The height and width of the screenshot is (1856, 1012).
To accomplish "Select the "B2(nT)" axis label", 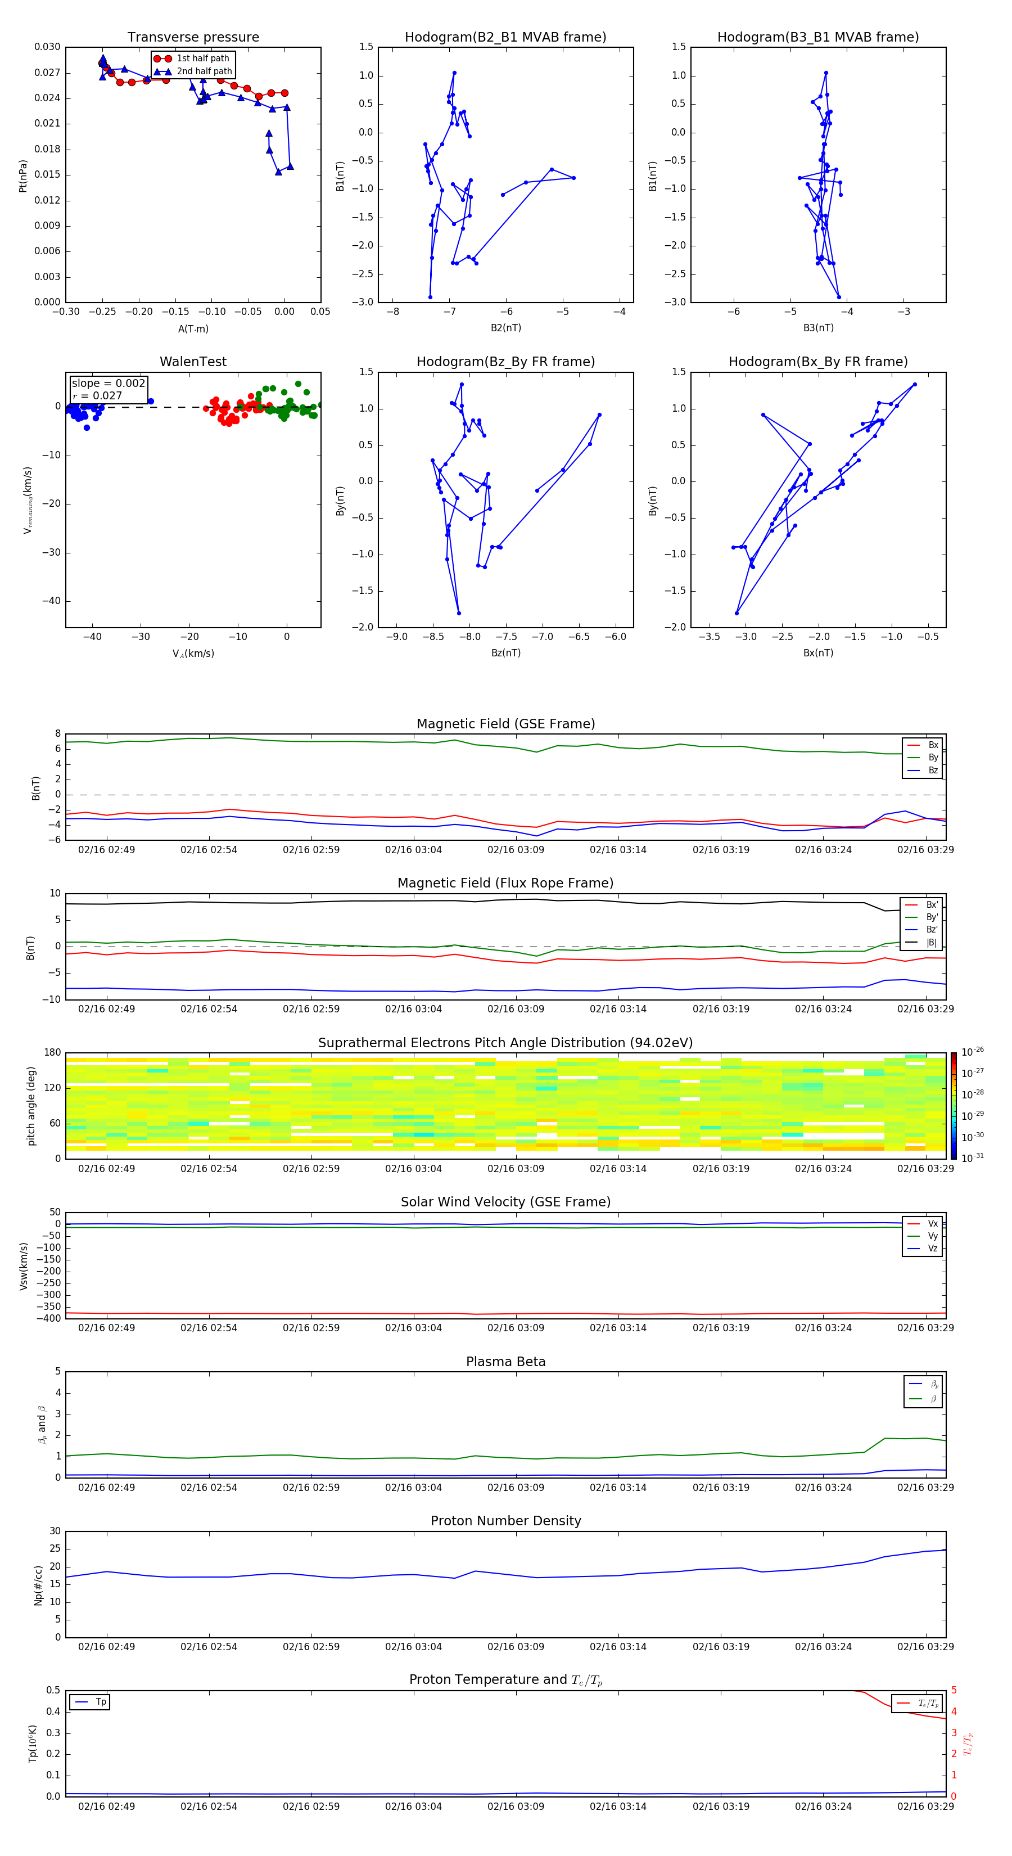I will click(505, 328).
